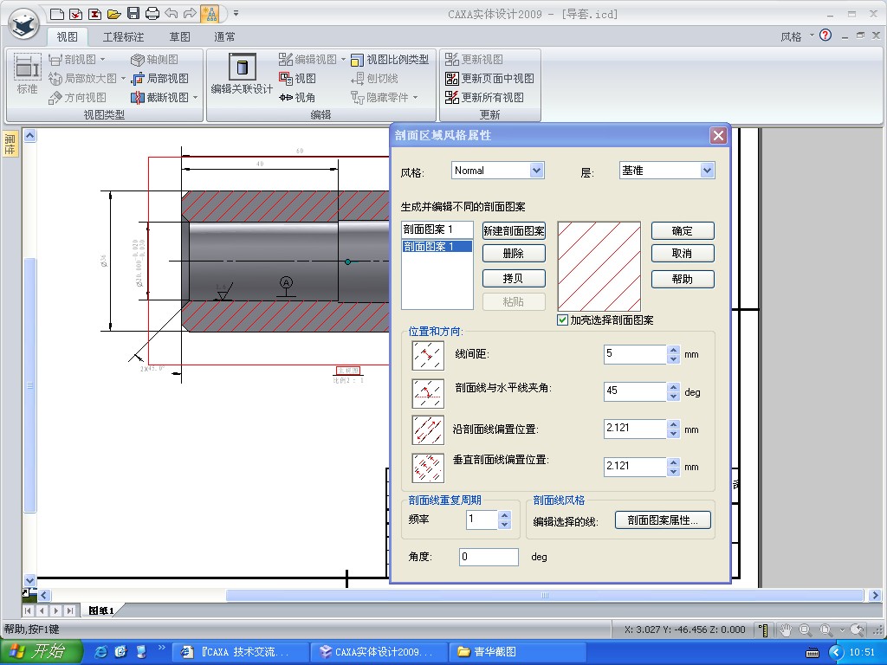
Task: Switch to the 视图 ribbon tab
Action: click(67, 36)
